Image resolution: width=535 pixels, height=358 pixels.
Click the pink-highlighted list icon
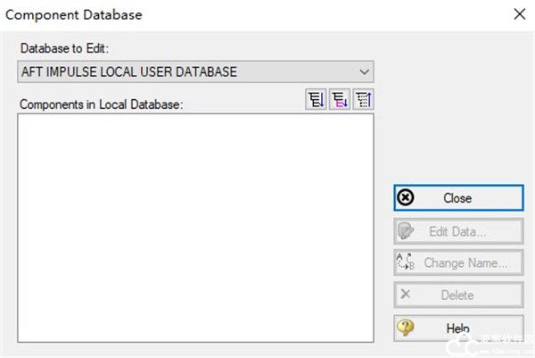click(340, 101)
